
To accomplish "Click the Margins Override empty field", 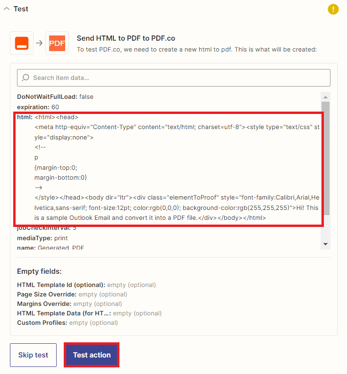I will [69, 304].
